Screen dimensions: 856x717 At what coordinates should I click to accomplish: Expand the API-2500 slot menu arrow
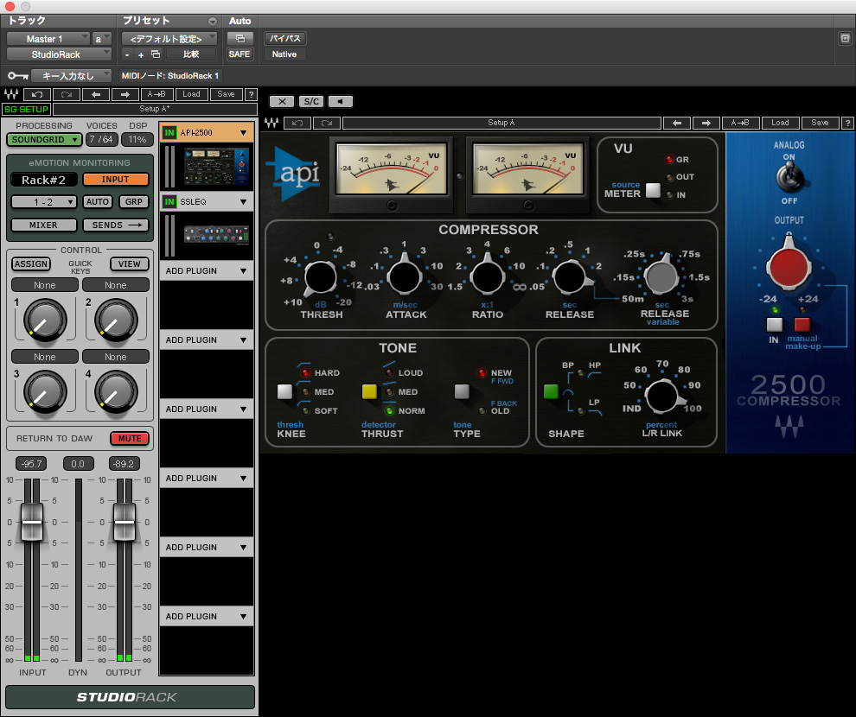[244, 132]
